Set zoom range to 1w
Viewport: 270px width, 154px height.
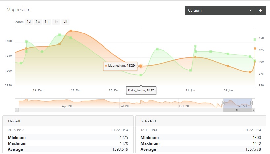(x=38, y=22)
